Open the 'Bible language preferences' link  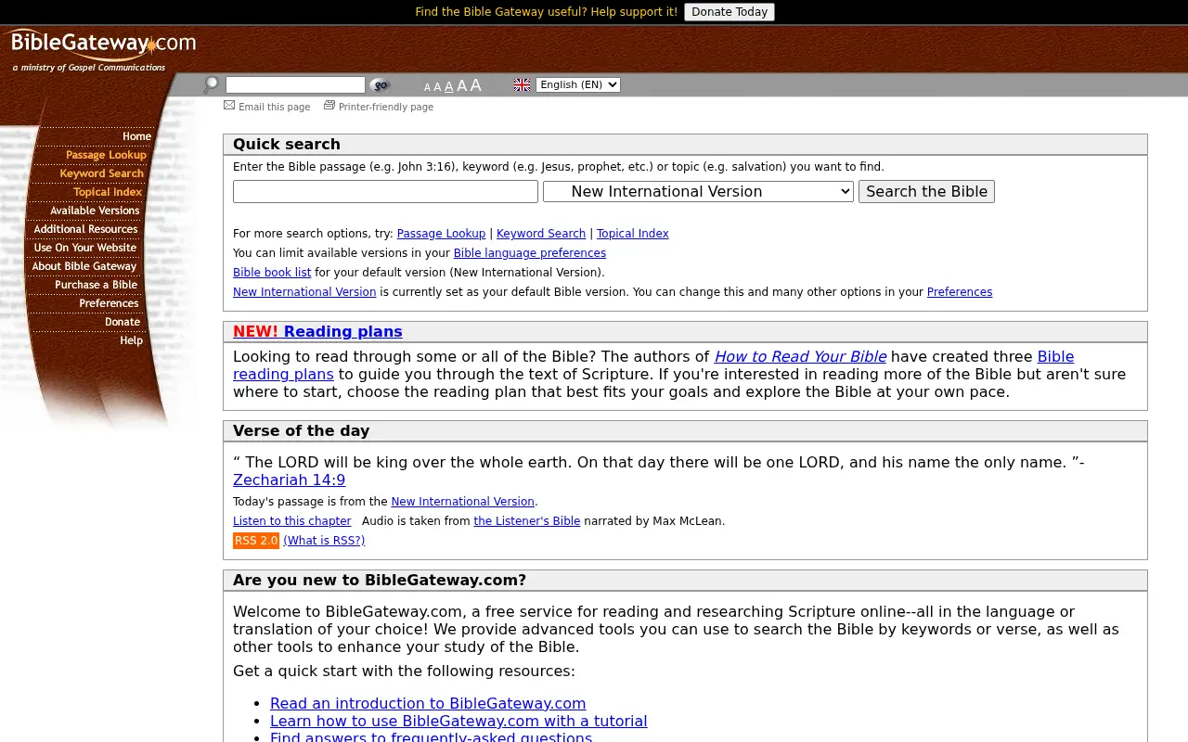coord(529,253)
